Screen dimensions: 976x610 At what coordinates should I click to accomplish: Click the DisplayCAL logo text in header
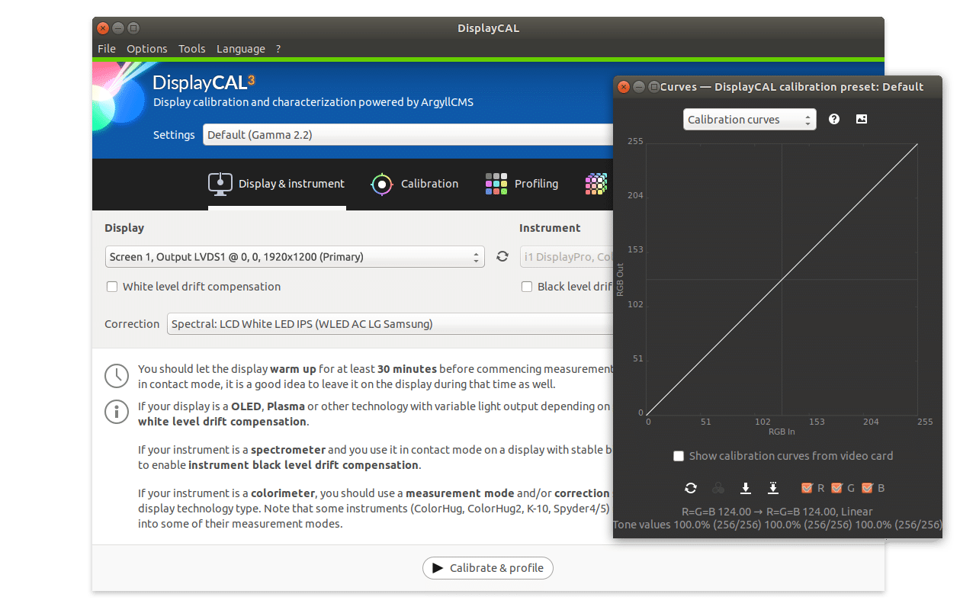pyautogui.click(x=204, y=82)
